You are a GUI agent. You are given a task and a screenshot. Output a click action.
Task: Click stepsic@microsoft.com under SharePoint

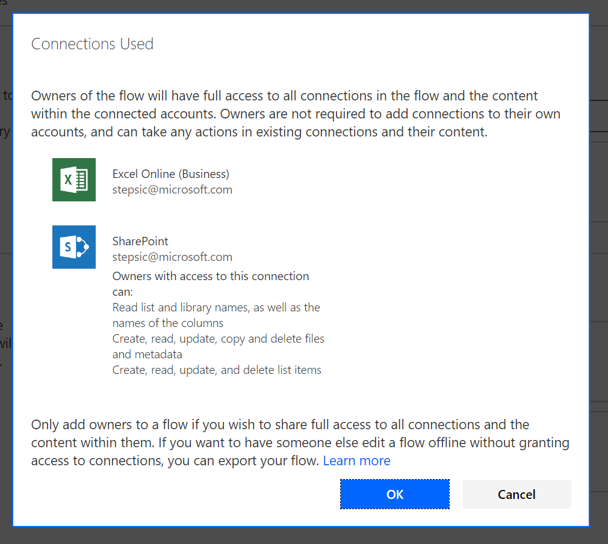tap(172, 256)
